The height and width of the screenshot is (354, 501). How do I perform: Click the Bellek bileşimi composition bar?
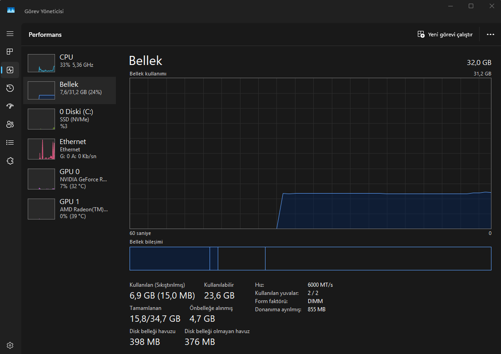click(x=310, y=259)
